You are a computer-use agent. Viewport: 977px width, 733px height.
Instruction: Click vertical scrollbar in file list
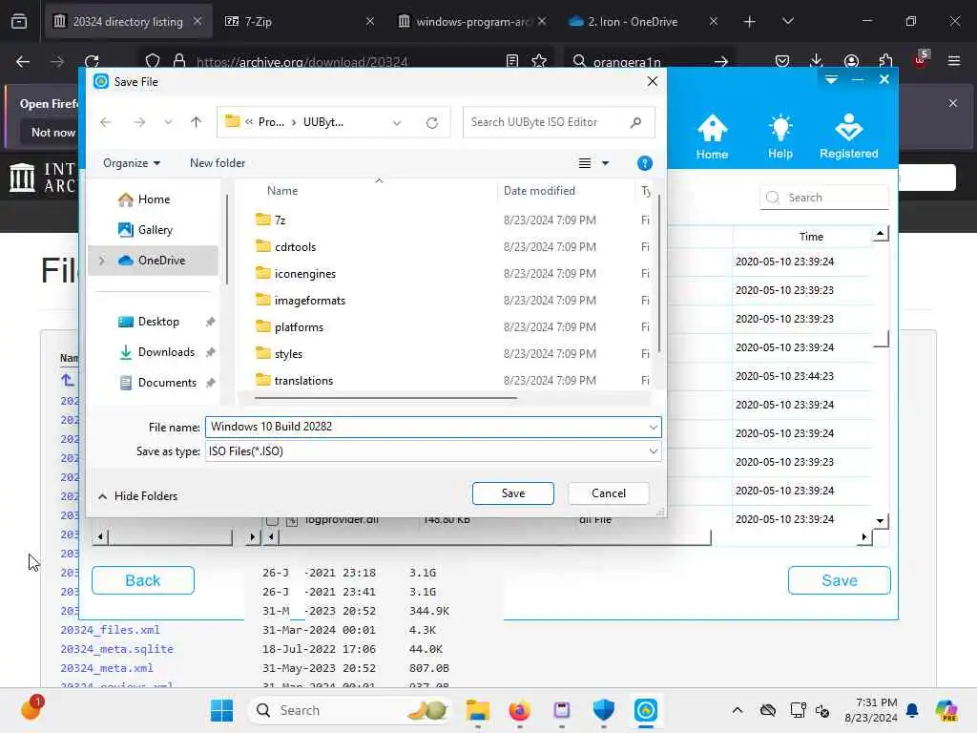(x=658, y=272)
